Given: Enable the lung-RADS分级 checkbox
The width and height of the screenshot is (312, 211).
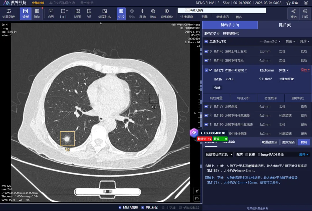Looking at the screenshot, I should point(259,154).
